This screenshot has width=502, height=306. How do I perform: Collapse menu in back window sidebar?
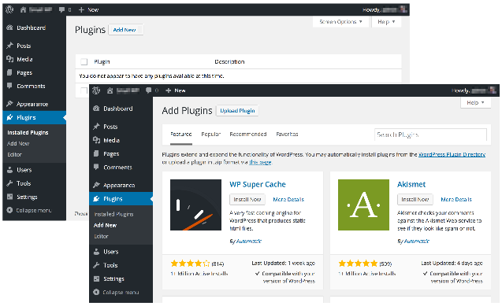pos(29,210)
